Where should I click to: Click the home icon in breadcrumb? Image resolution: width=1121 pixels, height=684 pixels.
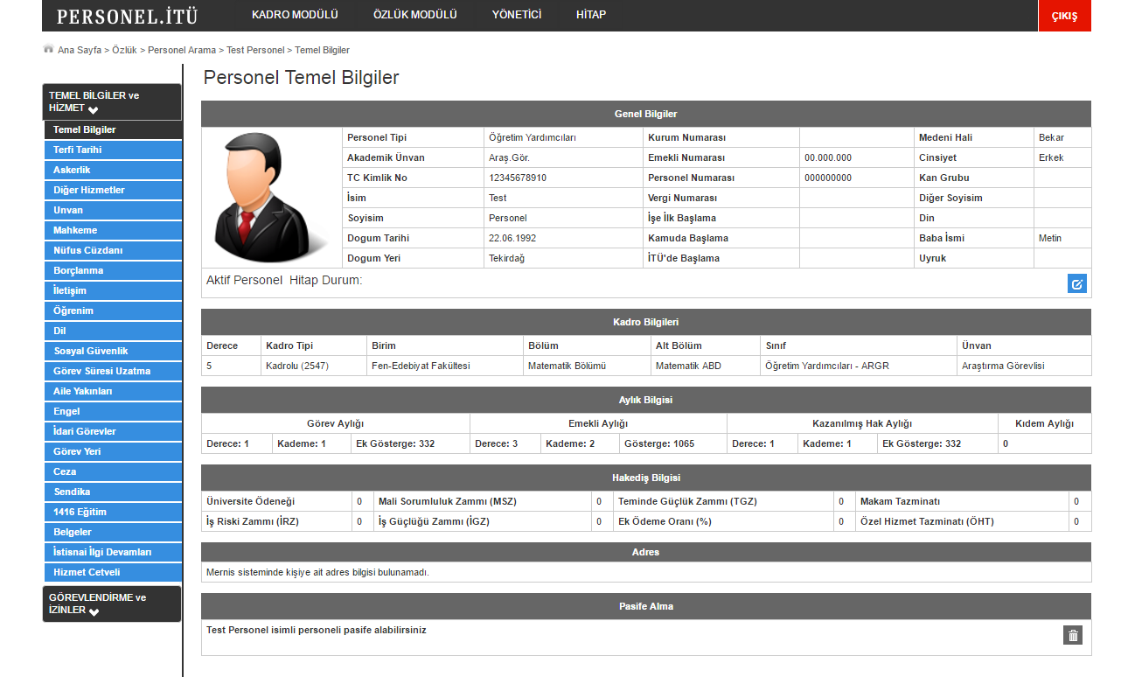(48, 50)
